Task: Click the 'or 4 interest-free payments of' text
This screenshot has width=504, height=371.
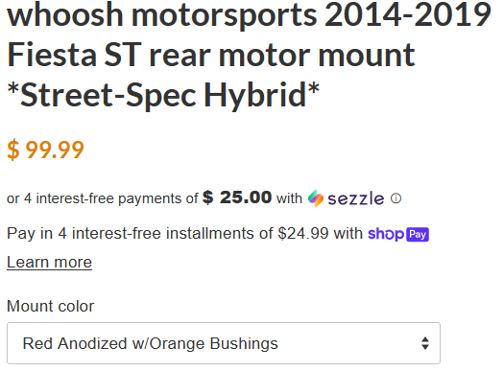Action: 103,198
